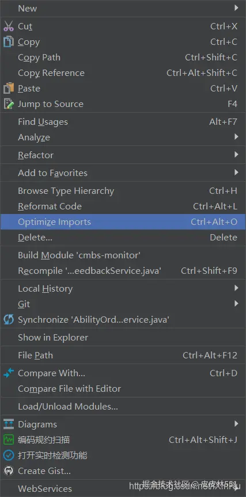This screenshot has height=497, width=246.
Task: Expand the Analyze submenu arrow
Action: [x=236, y=137]
